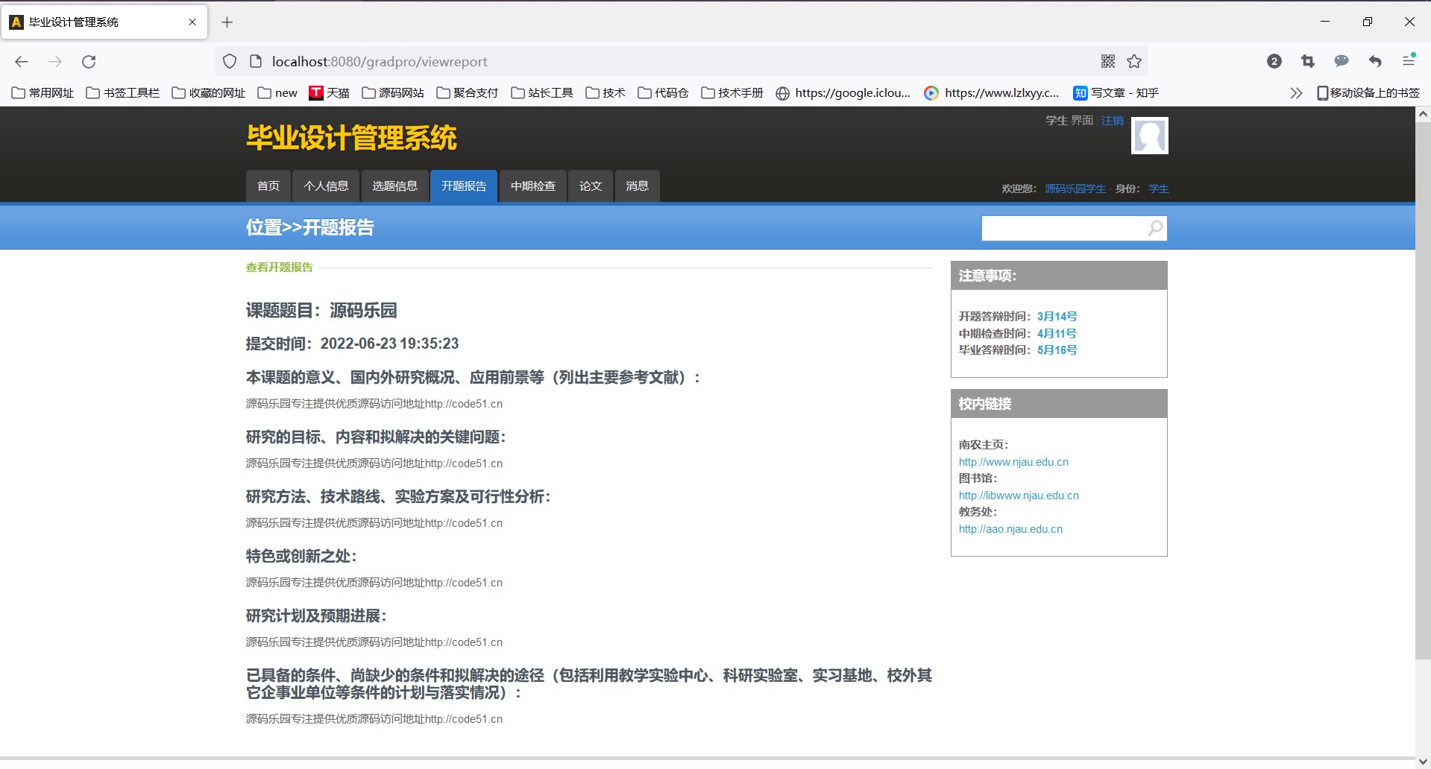This screenshot has height=769, width=1431.
Task: Open the new bookmark folder
Action: pos(277,93)
